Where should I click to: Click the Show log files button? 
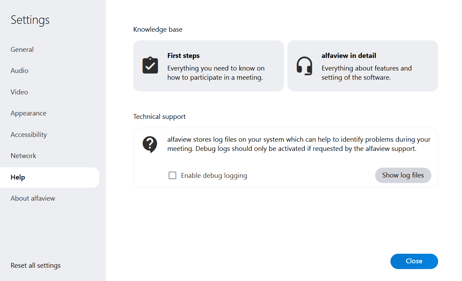tap(403, 175)
